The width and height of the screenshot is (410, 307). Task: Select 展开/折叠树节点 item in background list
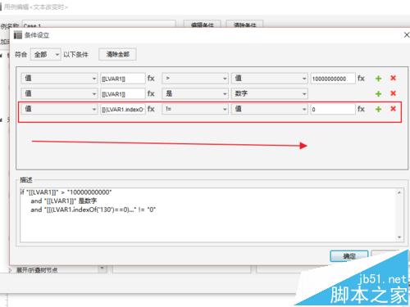tap(37, 270)
